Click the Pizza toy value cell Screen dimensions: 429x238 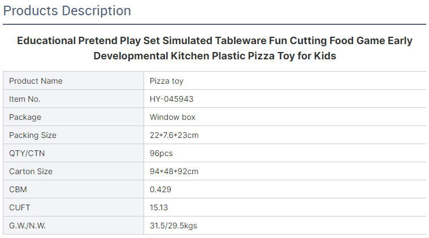[x=285, y=81]
